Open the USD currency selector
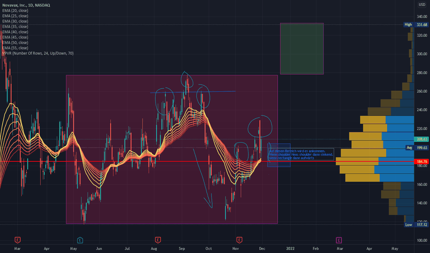The height and width of the screenshot is (253, 430). click(422, 5)
